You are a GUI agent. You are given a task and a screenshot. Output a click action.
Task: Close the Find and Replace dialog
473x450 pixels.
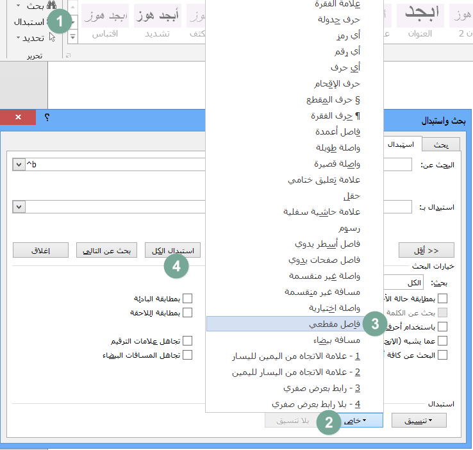pos(17,118)
